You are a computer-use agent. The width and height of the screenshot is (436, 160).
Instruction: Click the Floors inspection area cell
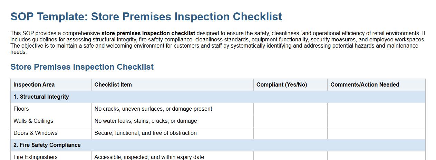[21, 109]
